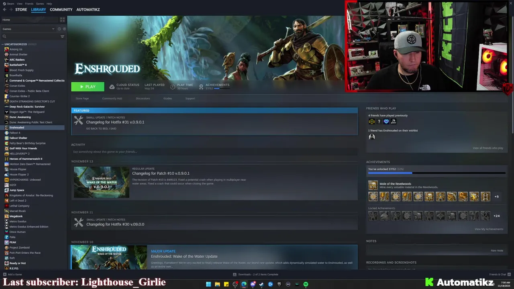Click the wishlist friend avatar

(x=372, y=136)
